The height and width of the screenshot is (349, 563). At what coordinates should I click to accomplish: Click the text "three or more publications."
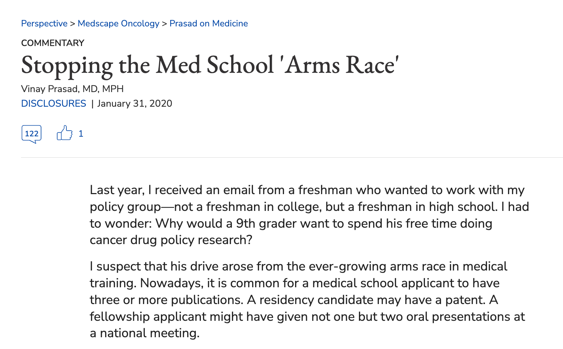tap(166, 300)
